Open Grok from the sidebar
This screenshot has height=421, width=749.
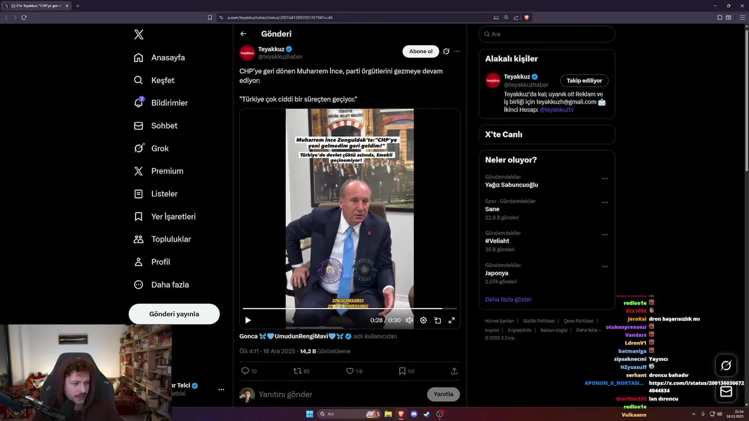tap(151, 149)
